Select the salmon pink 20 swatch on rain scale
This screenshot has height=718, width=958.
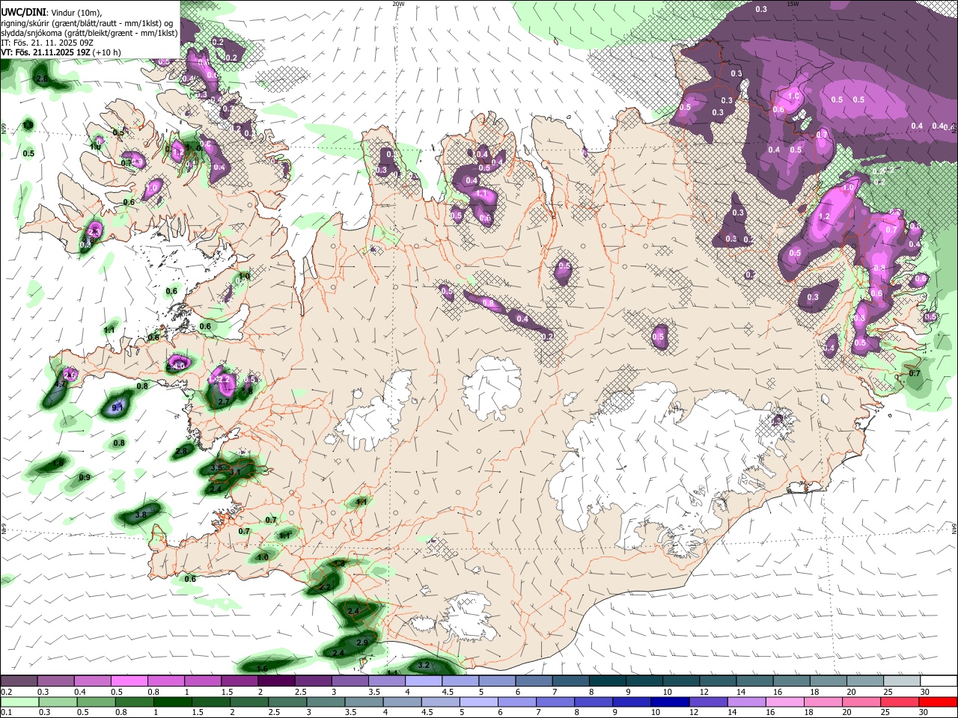(x=861, y=702)
